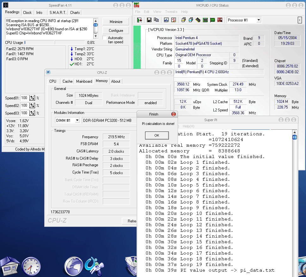Image resolution: width=306 pixels, height=277 pixels.
Task: Open the Processor #1 dropdown in WCPUID
Action: (x=259, y=20)
